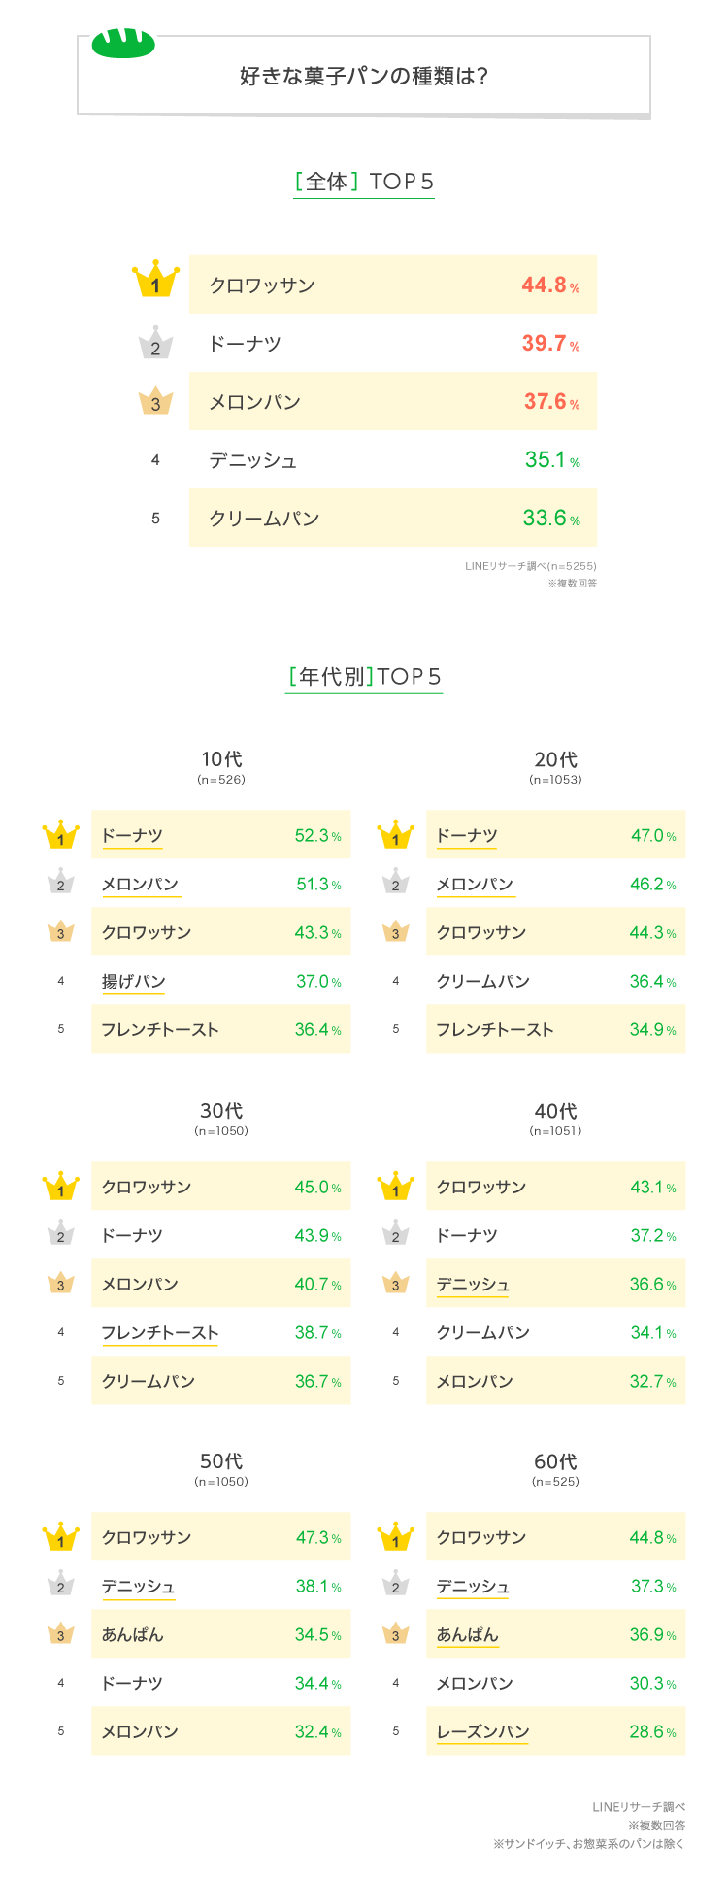This screenshot has height=1877, width=728.
Task: Click the gold crown for overall rank 1
Action: [x=155, y=282]
